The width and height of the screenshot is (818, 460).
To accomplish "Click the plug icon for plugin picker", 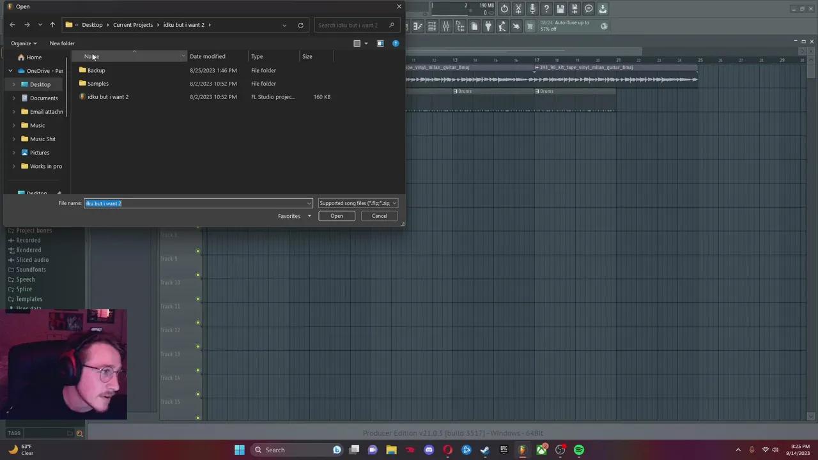I will (x=488, y=26).
